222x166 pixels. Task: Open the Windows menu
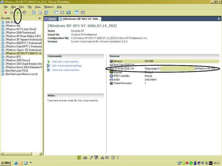[49, 7]
